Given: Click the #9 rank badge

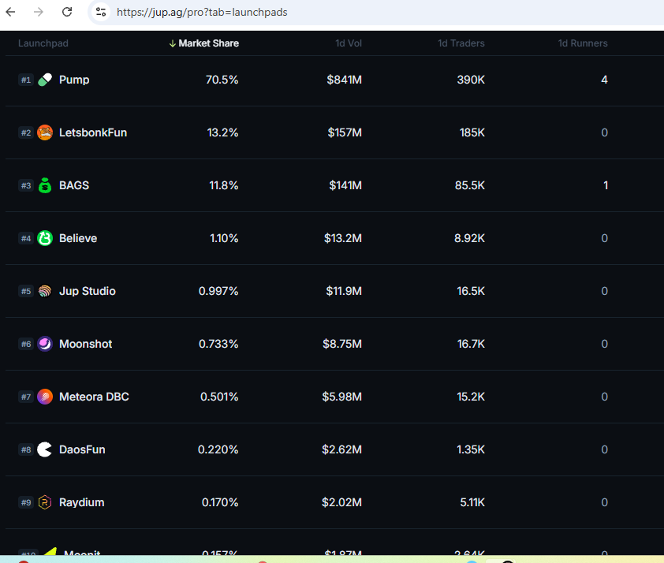Looking at the screenshot, I should [x=26, y=502].
